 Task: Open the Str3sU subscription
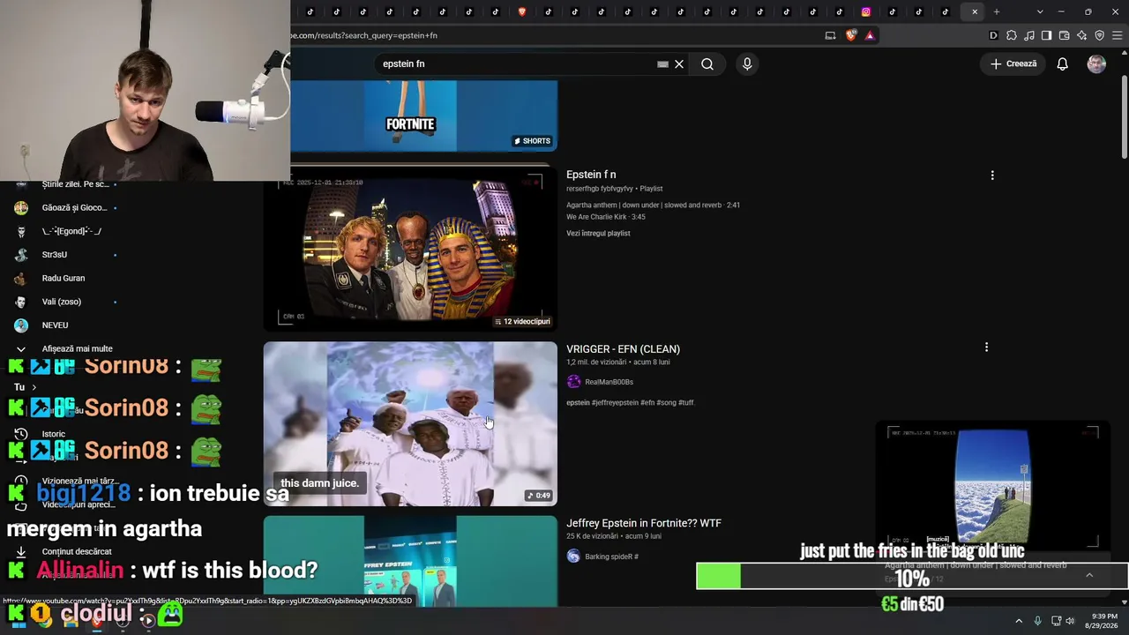pyautogui.click(x=55, y=255)
